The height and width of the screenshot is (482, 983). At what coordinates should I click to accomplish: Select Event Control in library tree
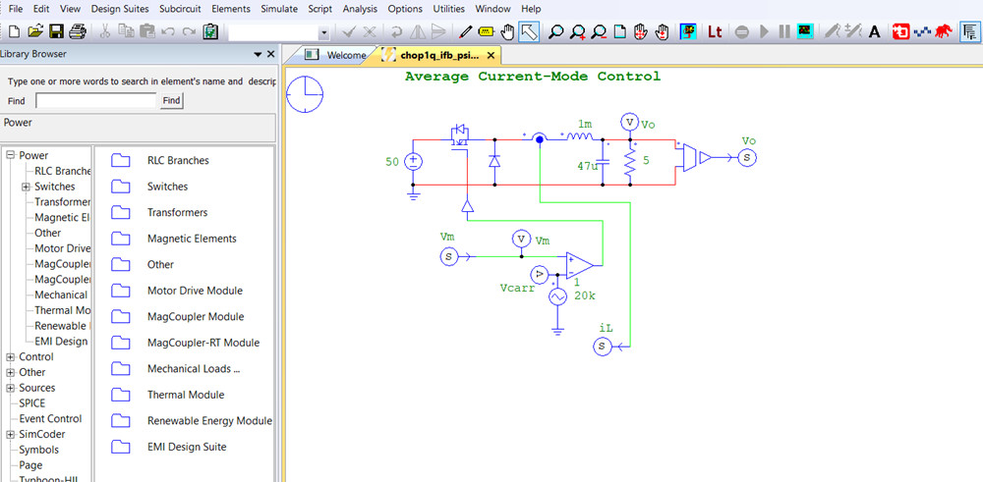pyautogui.click(x=50, y=419)
